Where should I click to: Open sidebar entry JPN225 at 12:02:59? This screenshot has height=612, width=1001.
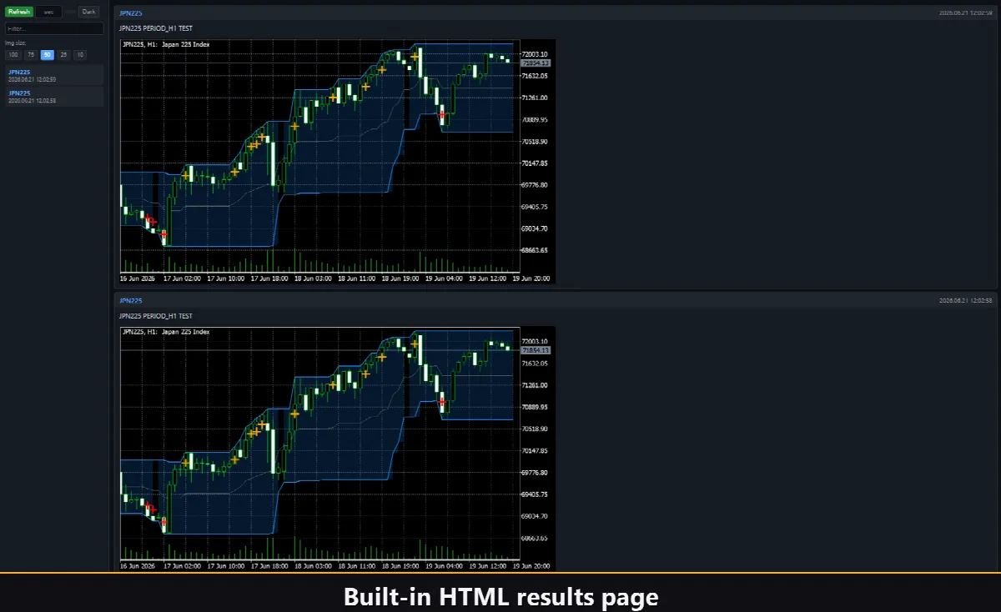pos(54,75)
